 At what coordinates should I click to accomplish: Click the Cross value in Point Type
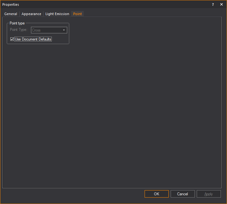tap(36, 30)
